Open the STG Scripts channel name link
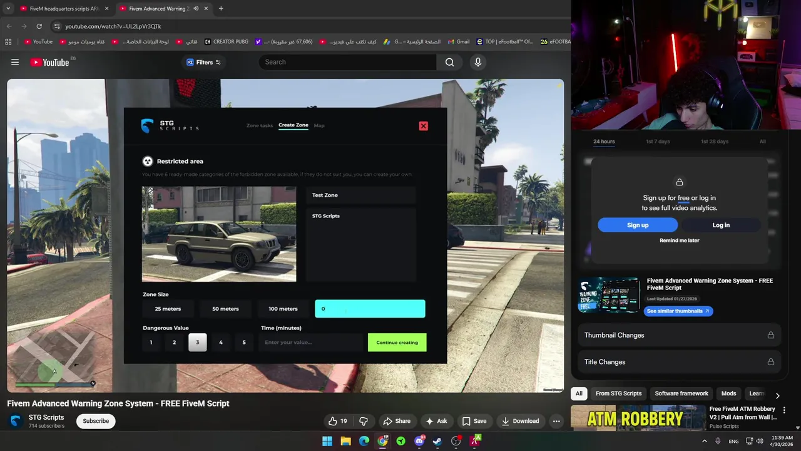The width and height of the screenshot is (801, 451). (x=46, y=417)
